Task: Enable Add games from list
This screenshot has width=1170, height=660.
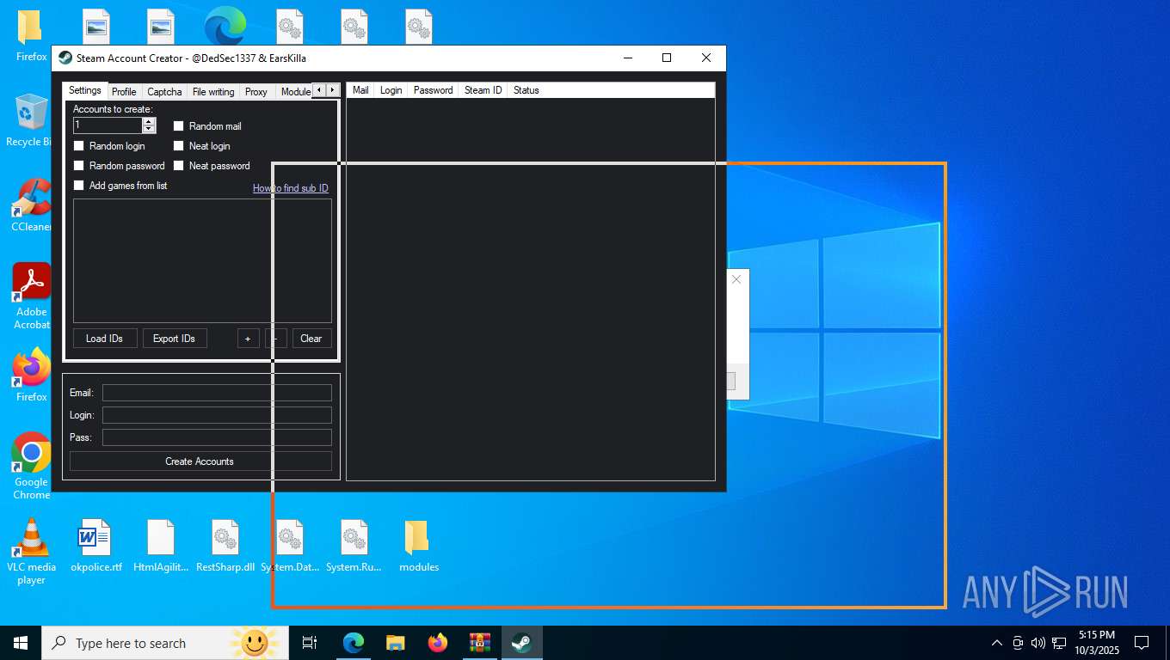Action: coord(79,186)
